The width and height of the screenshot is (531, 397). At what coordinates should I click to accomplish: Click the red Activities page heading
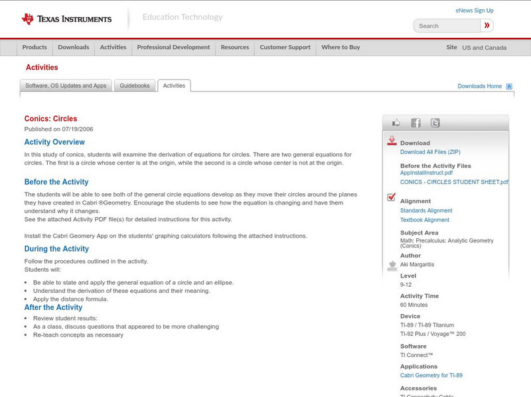tap(42, 68)
